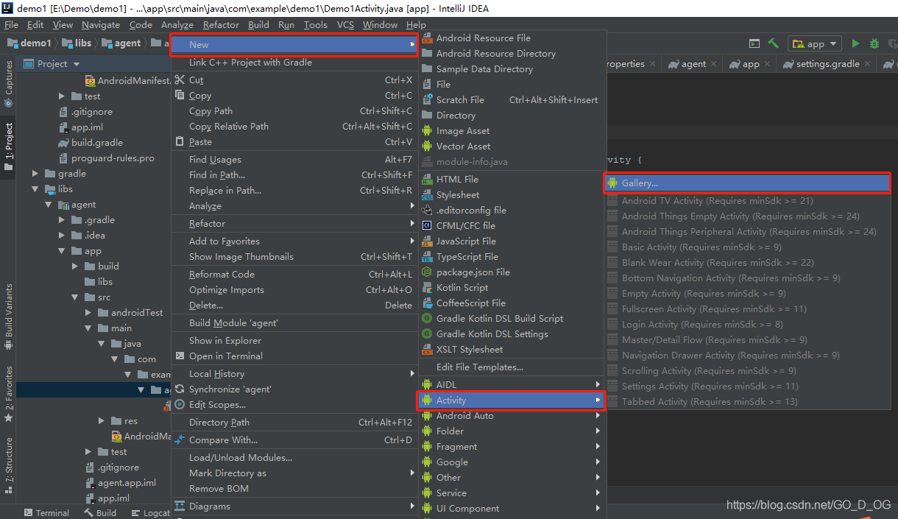The width and height of the screenshot is (898, 519).
Task: Open the Captures tool window
Action: click(x=8, y=84)
